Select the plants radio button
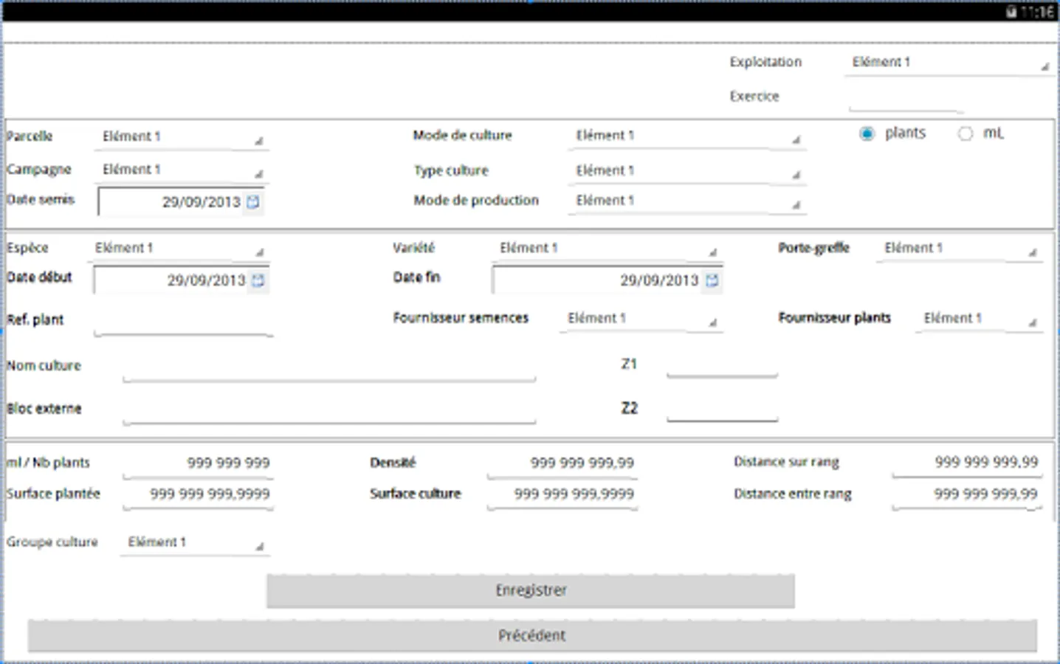1060x664 pixels. (x=867, y=134)
